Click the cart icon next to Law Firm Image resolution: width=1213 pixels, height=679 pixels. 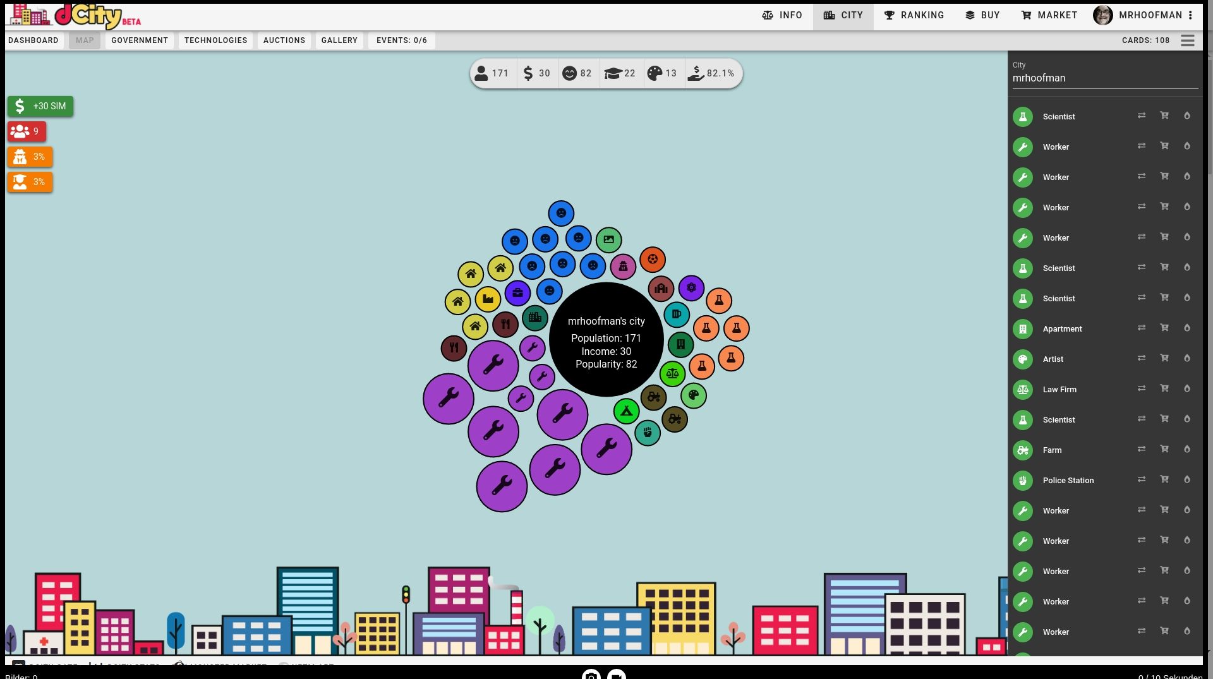(x=1164, y=388)
